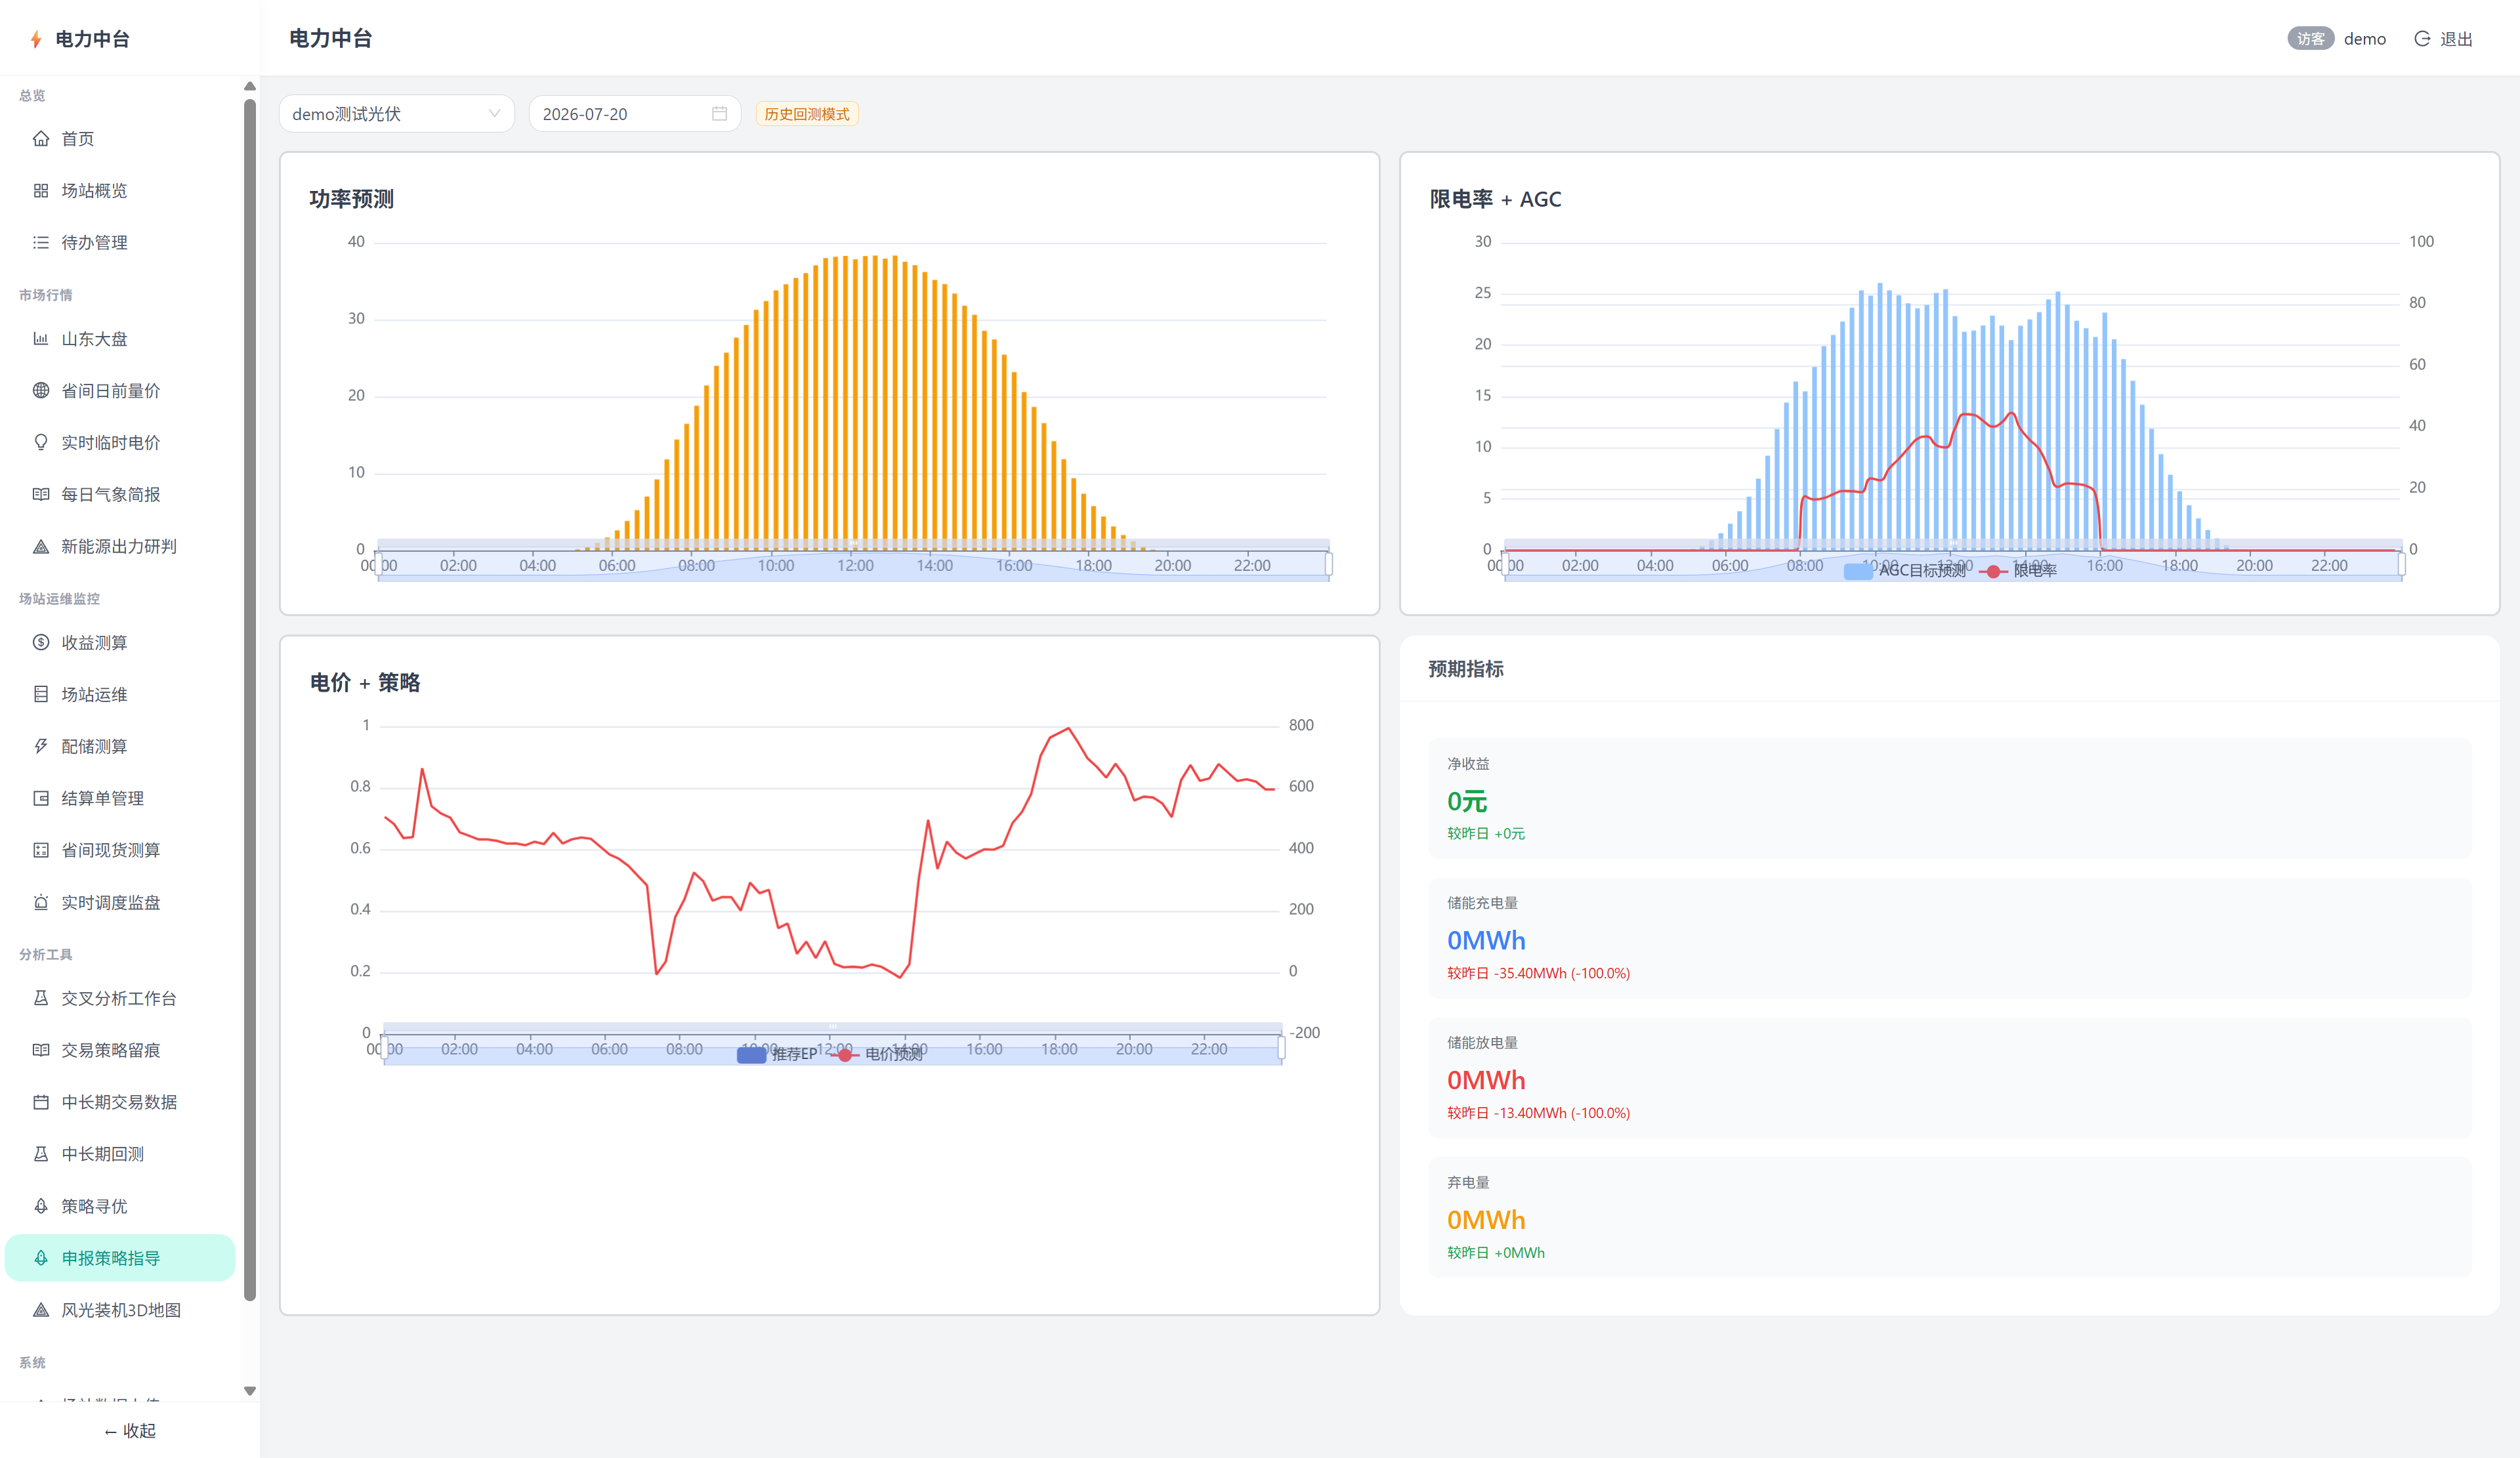This screenshot has height=1458, width=2520.
Task: Open the 首页 home icon
Action: (x=41, y=139)
